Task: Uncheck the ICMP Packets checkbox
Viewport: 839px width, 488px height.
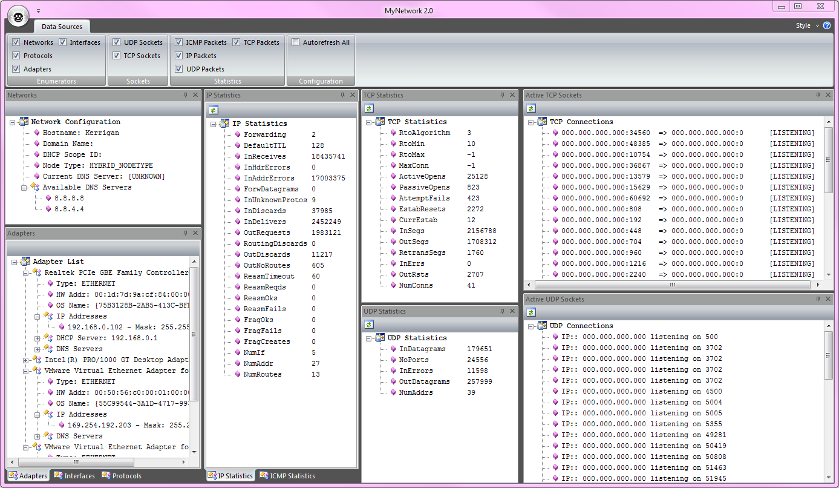Action: coord(179,42)
